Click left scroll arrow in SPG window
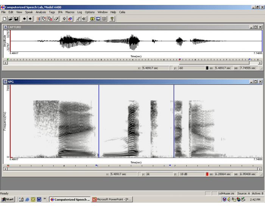This screenshot has width=265, height=208. pyautogui.click(x=5, y=169)
